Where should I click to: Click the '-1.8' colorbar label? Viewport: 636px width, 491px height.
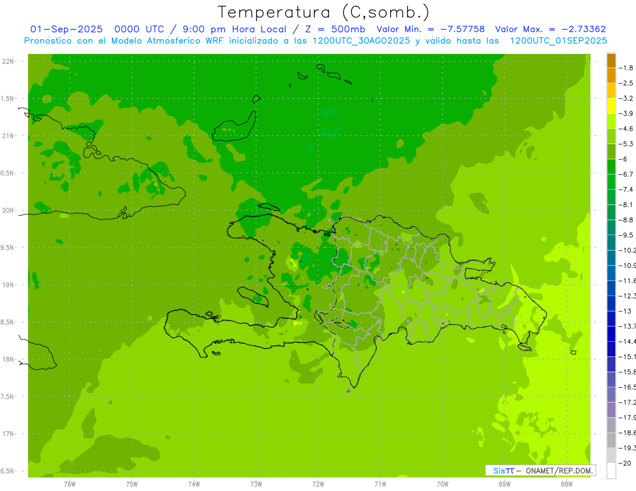coord(626,68)
